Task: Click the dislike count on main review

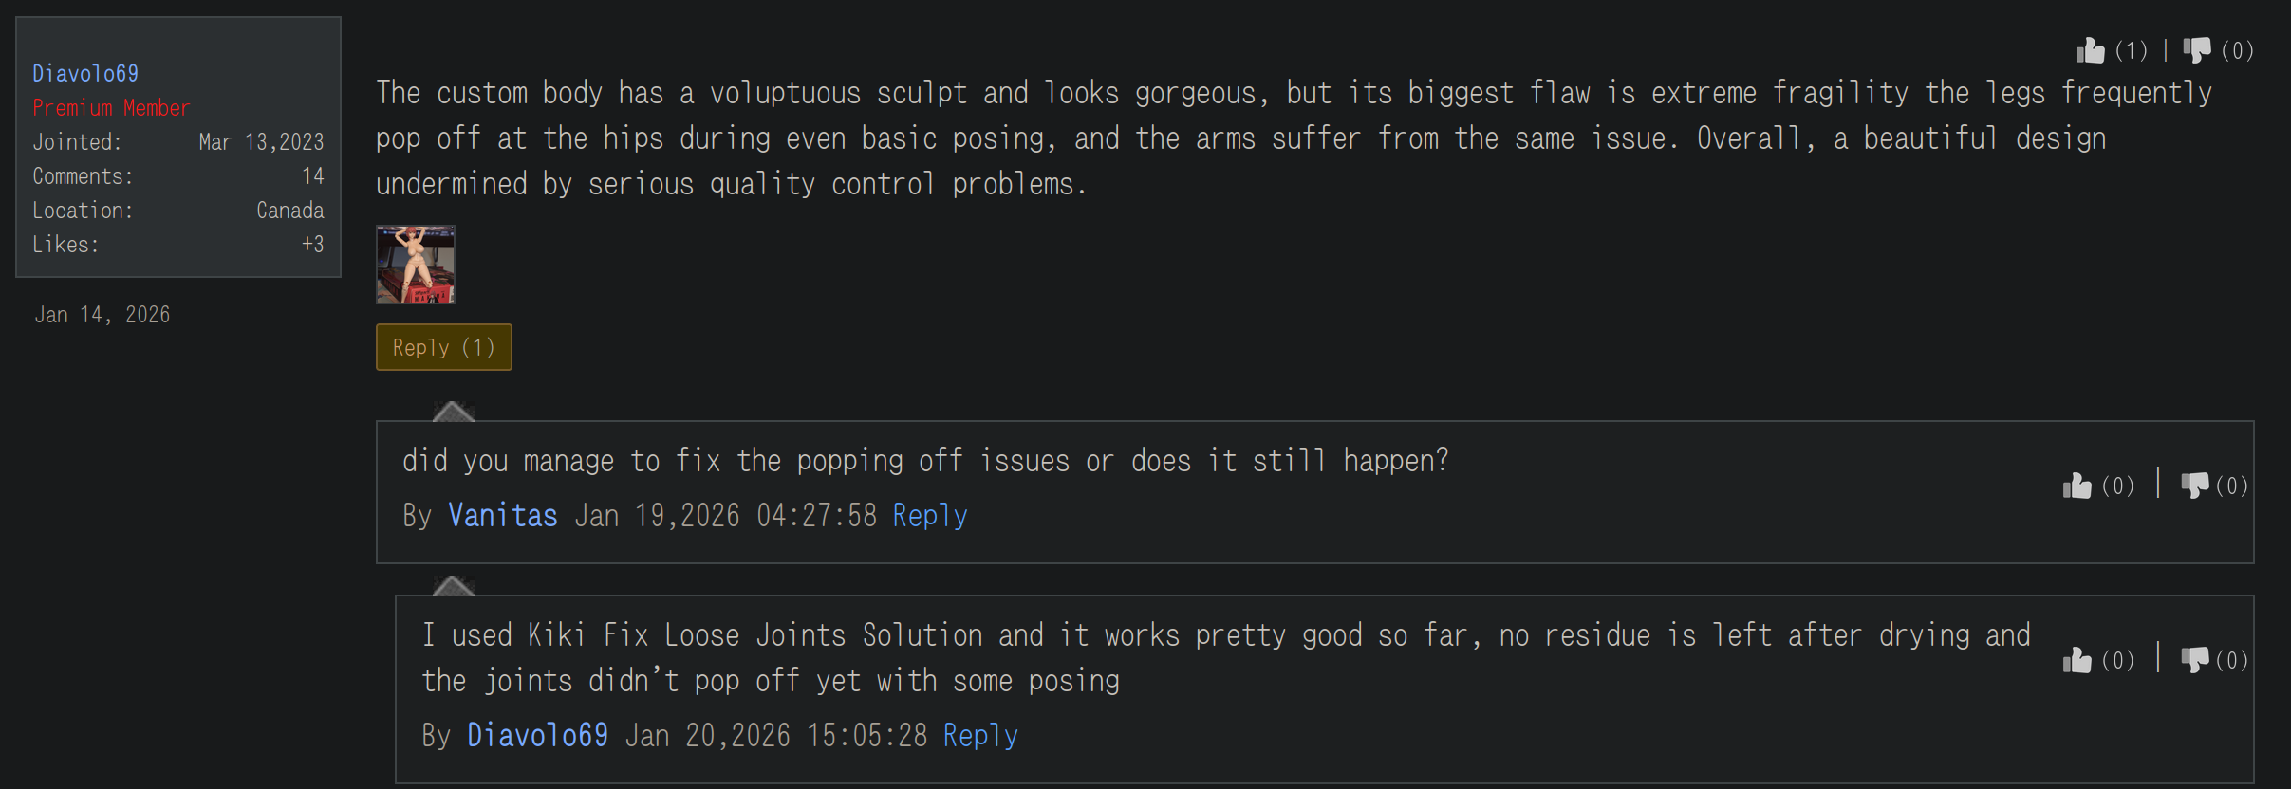Action: click(x=2237, y=50)
